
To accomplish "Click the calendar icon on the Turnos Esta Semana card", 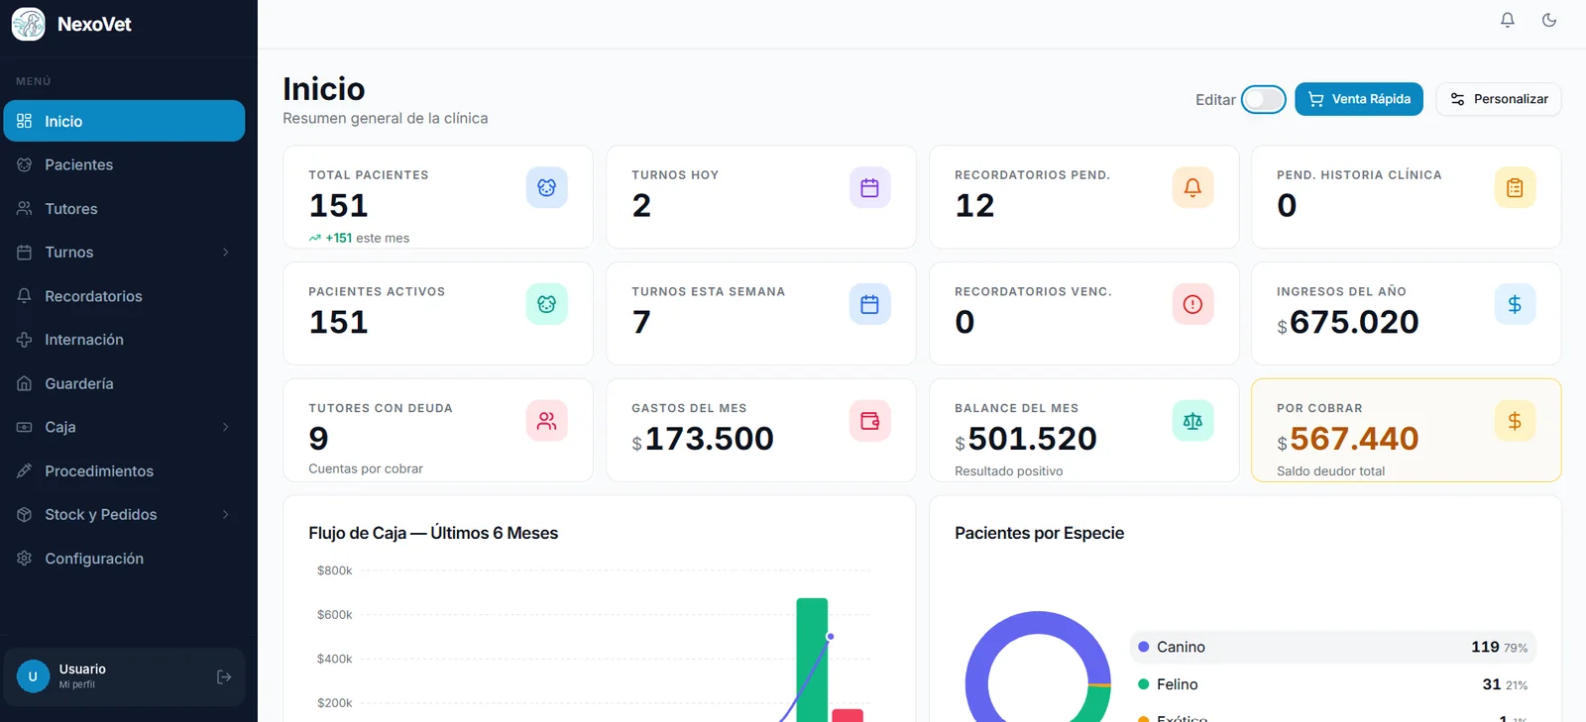I will [x=869, y=304].
